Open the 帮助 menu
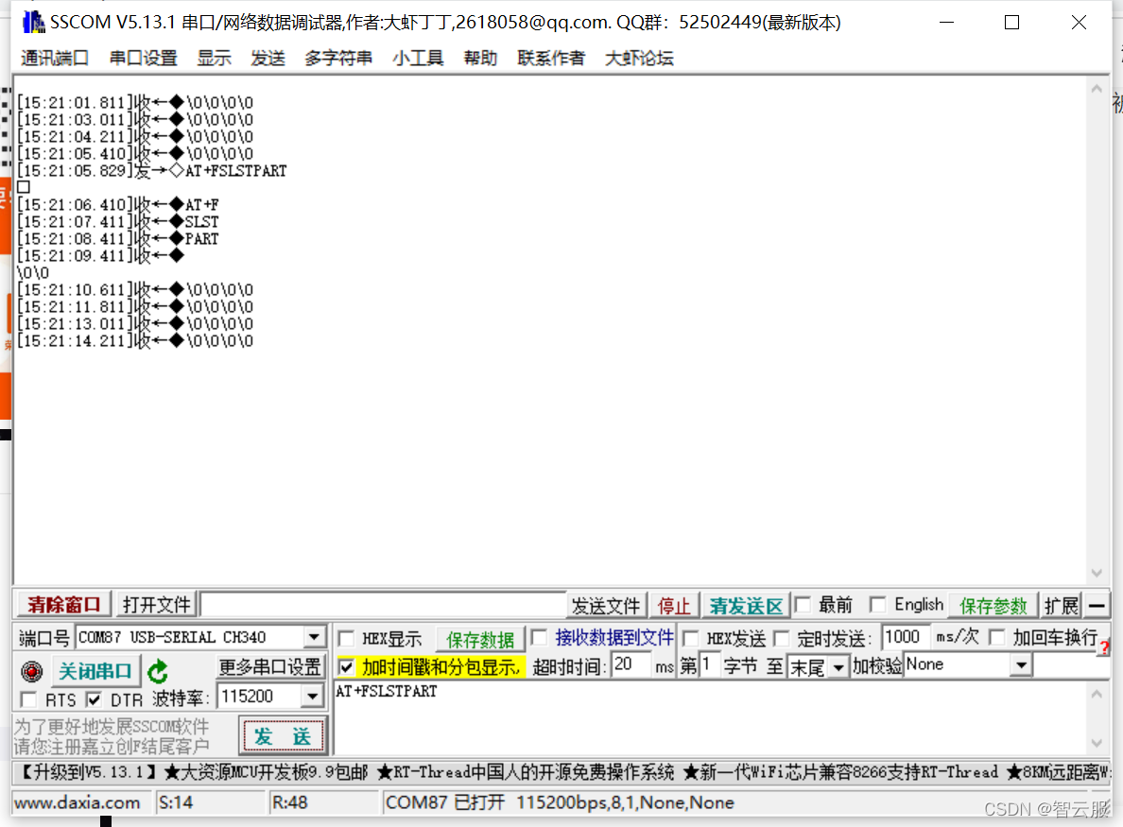The image size is (1123, 827). coord(480,58)
